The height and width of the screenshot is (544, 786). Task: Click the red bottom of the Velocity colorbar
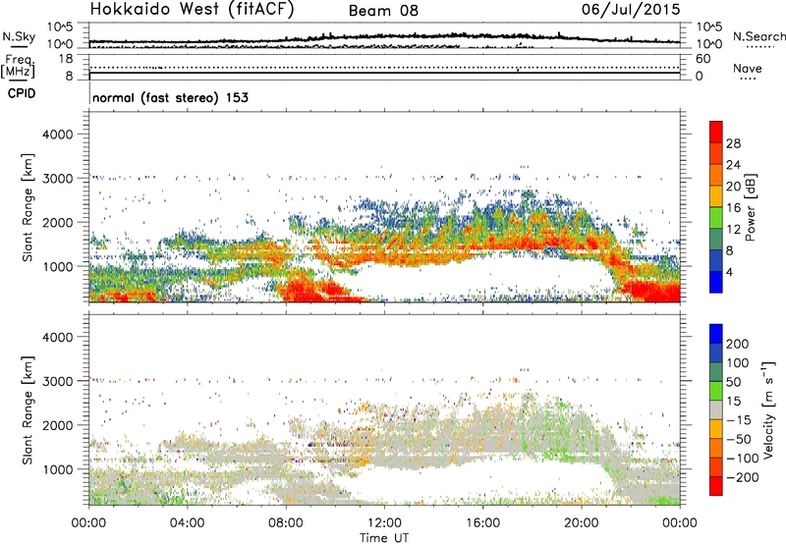pyautogui.click(x=716, y=486)
